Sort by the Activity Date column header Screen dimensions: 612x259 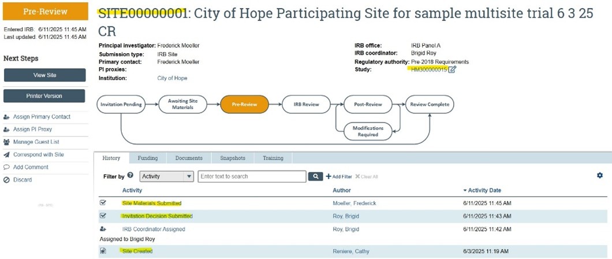pos(484,190)
